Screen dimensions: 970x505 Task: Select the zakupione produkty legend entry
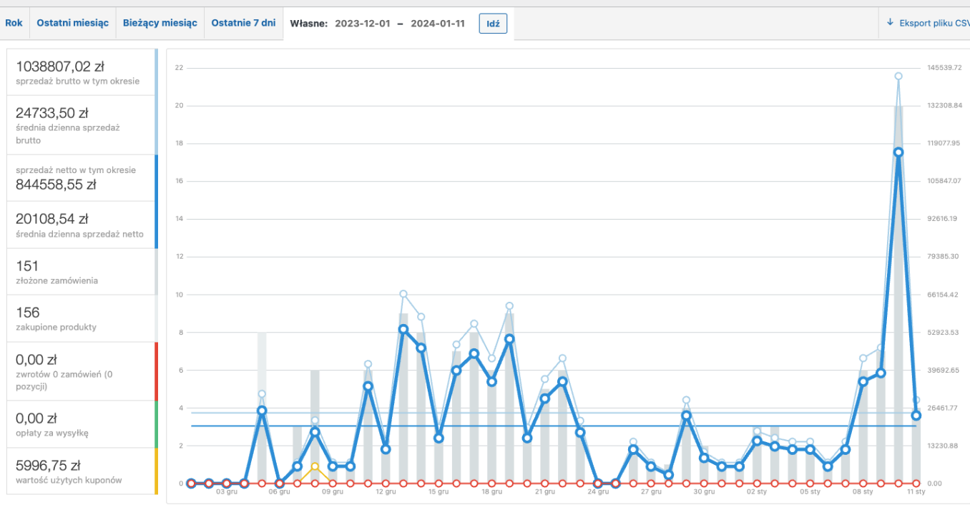(82, 318)
